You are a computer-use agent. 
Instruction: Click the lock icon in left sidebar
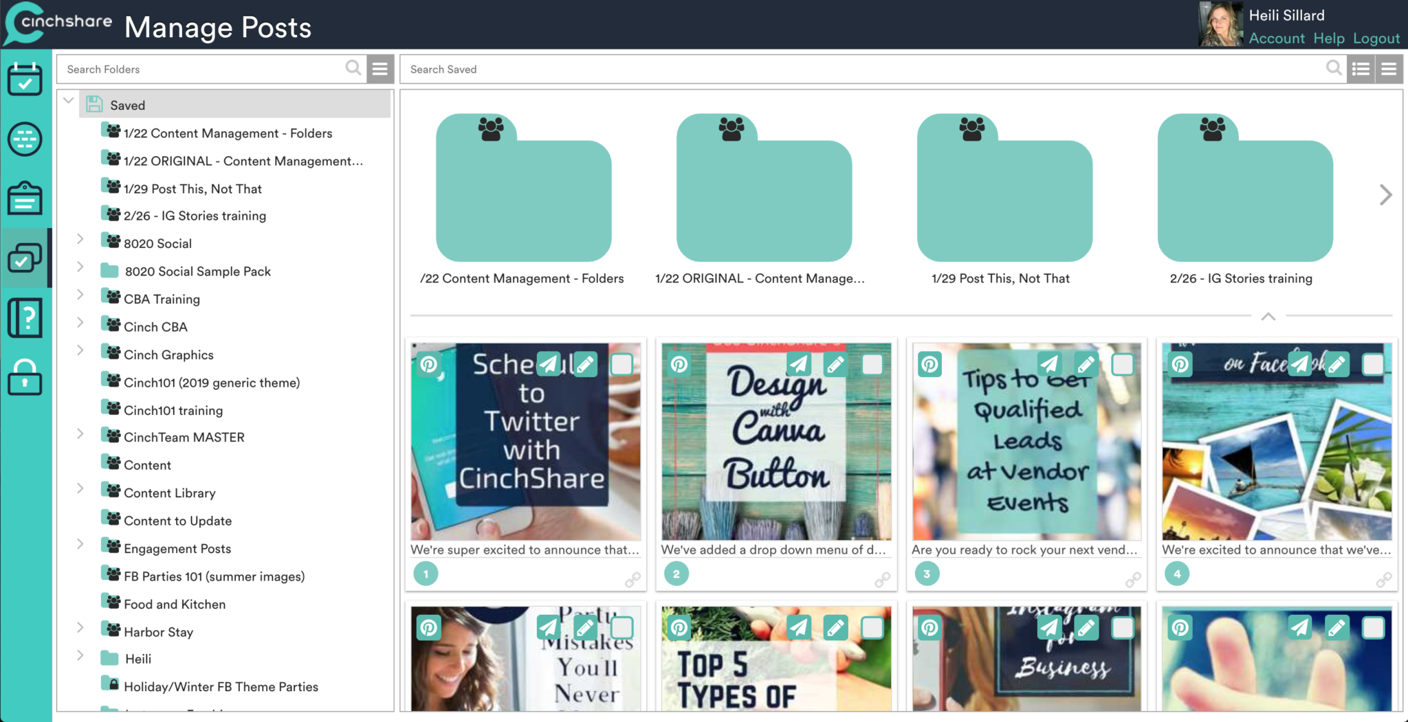pos(25,377)
